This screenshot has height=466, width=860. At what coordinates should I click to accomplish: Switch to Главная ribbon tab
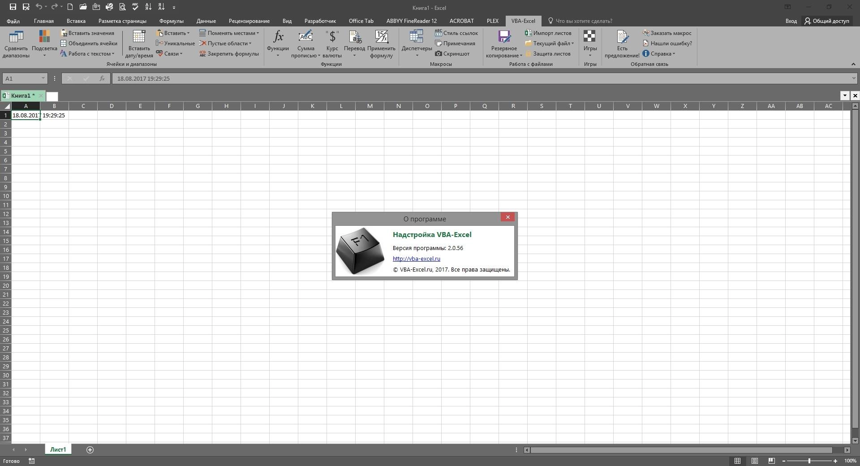pos(43,21)
